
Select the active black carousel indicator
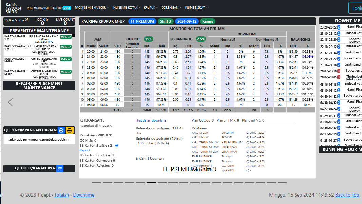click(x=151, y=183)
